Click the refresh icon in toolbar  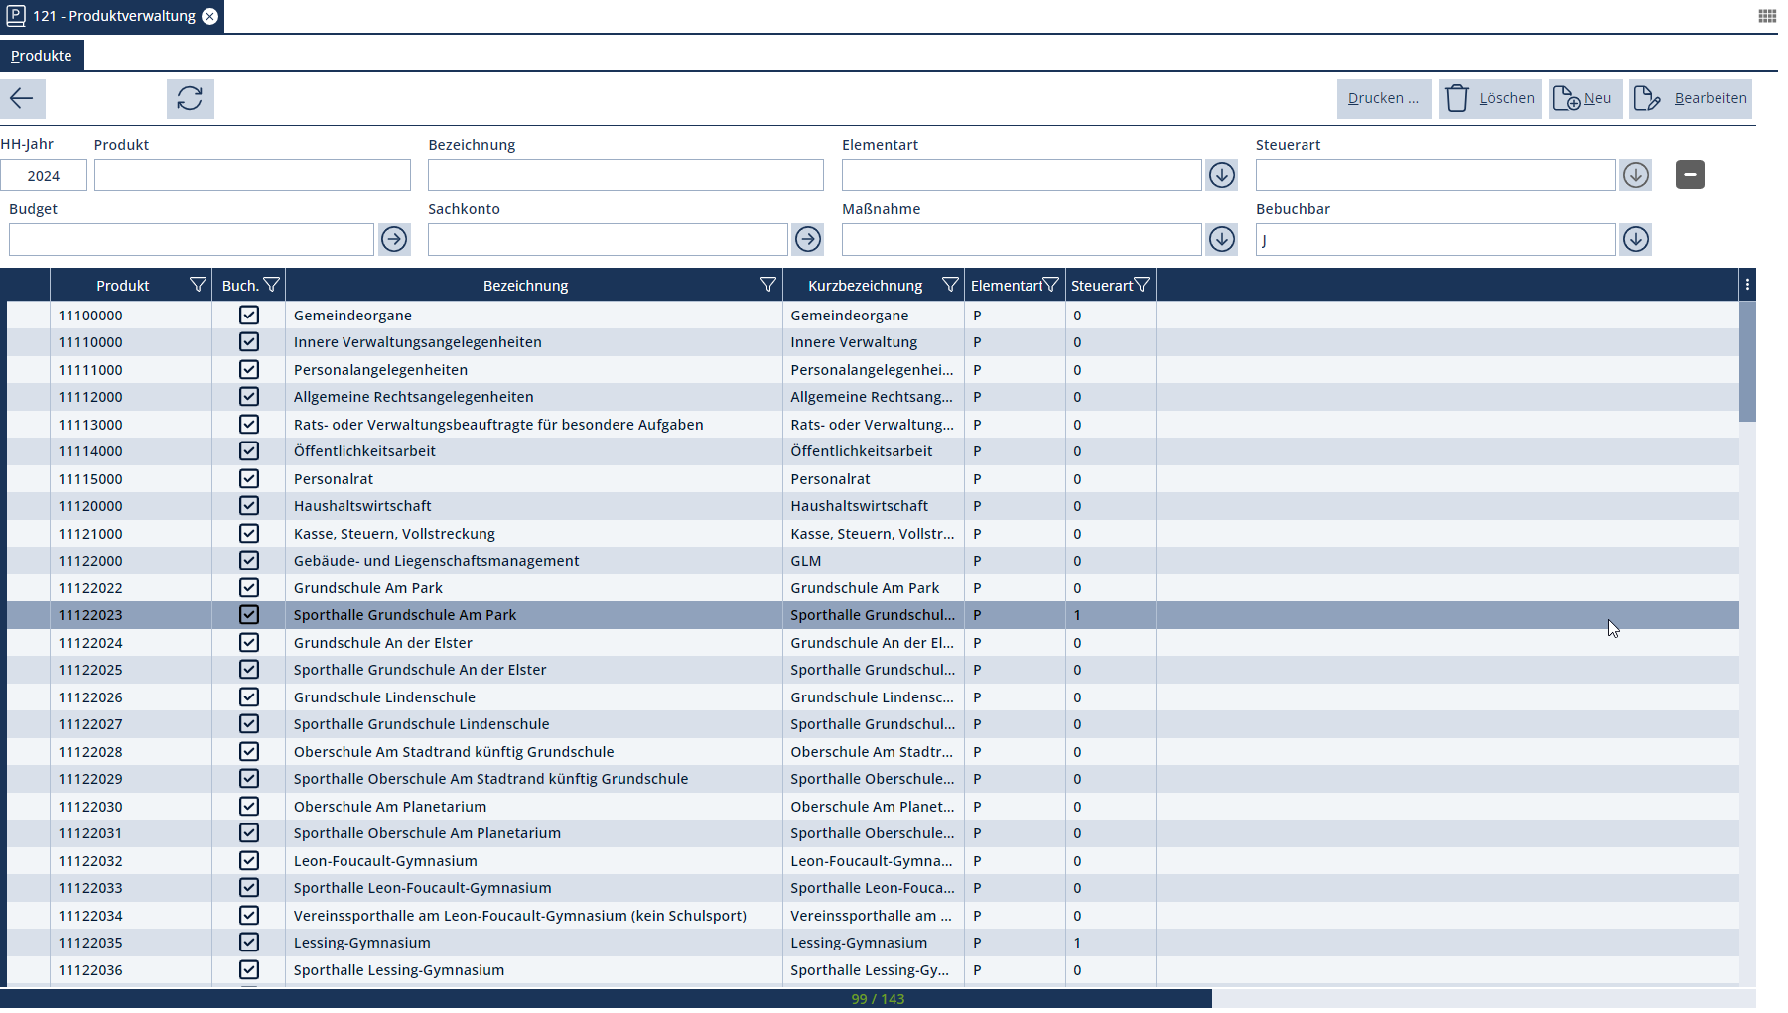190,98
